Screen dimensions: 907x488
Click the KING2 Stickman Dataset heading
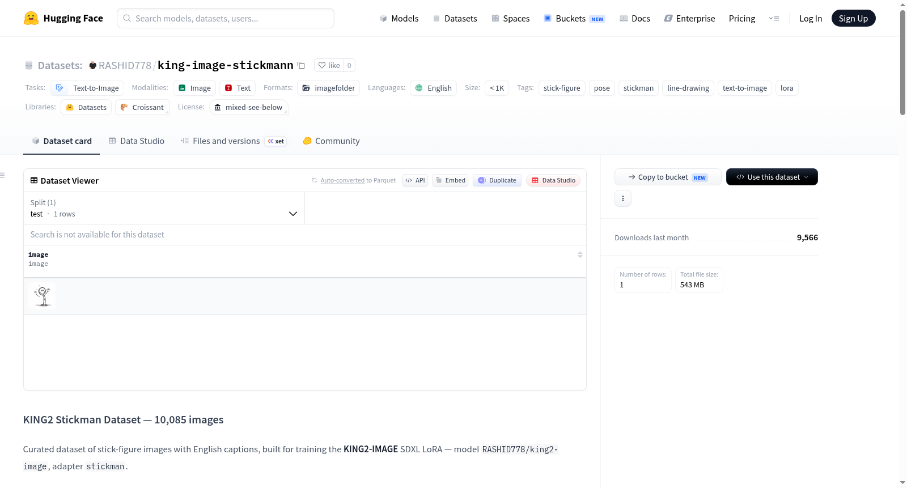click(x=123, y=420)
